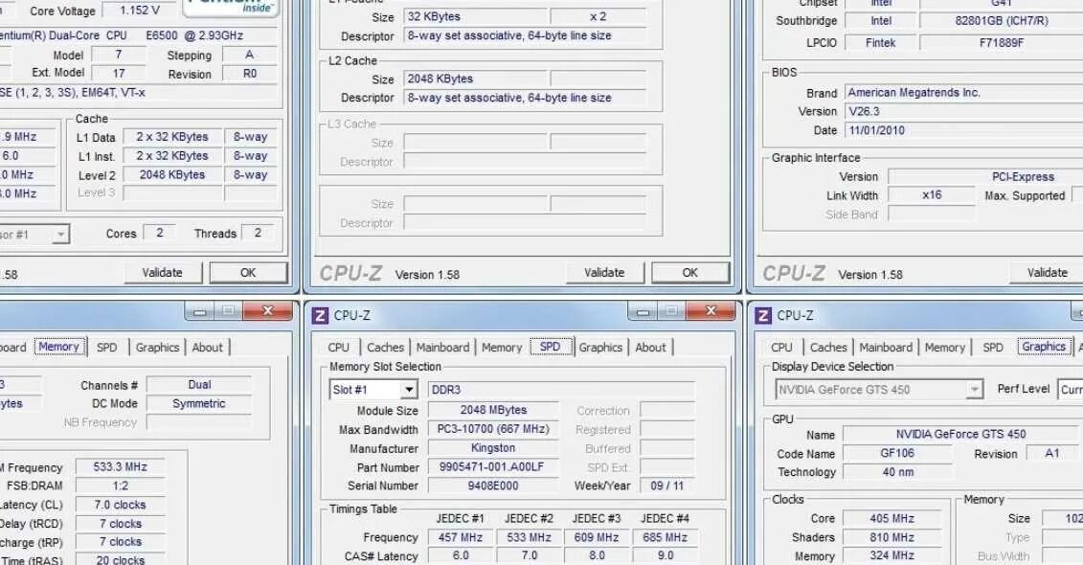Open About tab in Memory Slot Selection window
1083x565 pixels.
tap(650, 348)
